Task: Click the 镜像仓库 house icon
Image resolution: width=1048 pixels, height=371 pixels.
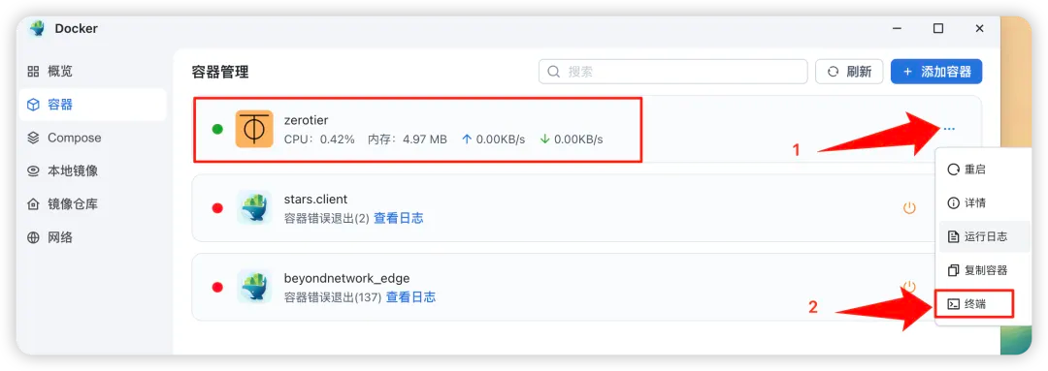Action: click(x=33, y=204)
